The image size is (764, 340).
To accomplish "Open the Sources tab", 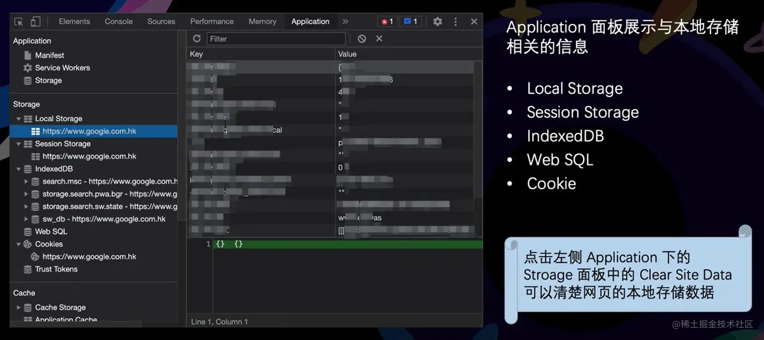I will (161, 22).
